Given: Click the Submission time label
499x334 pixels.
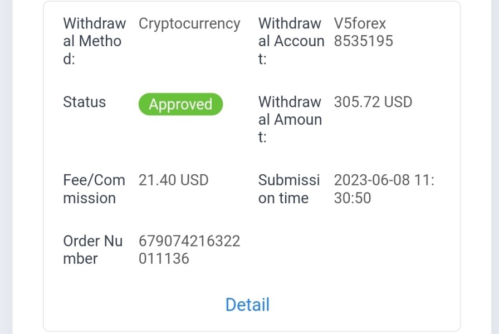Looking at the screenshot, I should pos(289,189).
